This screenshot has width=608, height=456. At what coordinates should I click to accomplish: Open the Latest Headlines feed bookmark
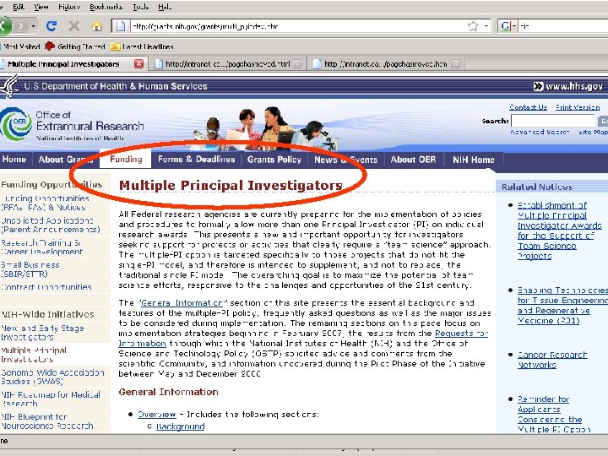tap(142, 46)
